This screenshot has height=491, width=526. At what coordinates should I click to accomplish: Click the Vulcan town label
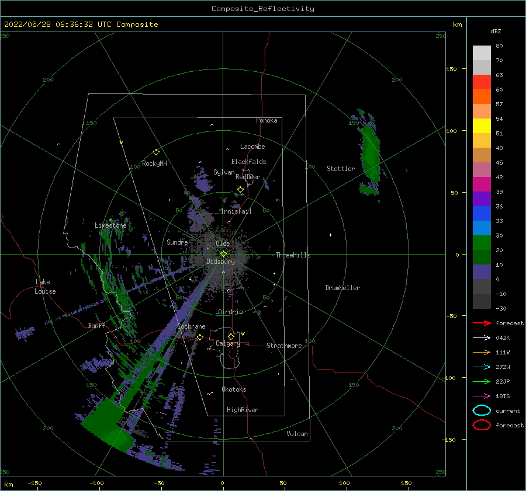[297, 434]
